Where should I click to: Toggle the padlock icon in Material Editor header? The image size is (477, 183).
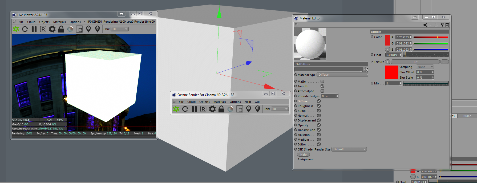coord(442,25)
